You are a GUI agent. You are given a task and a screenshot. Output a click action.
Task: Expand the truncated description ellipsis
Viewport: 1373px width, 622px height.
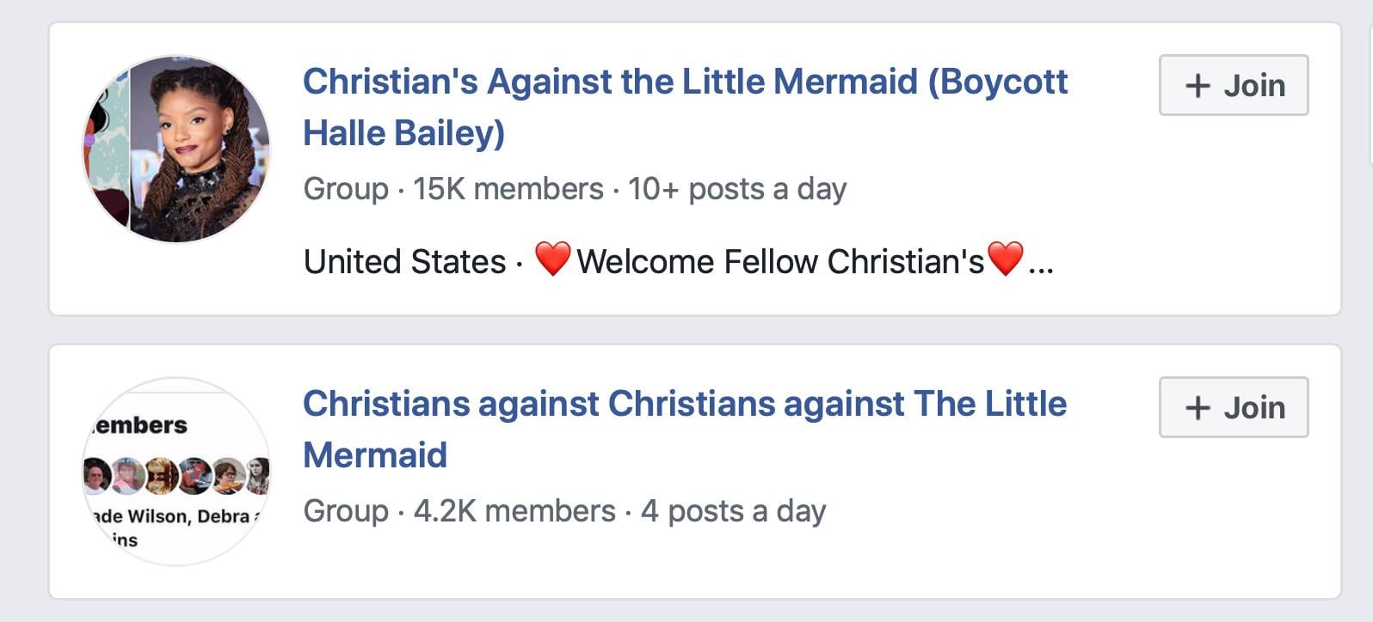coord(1041,263)
